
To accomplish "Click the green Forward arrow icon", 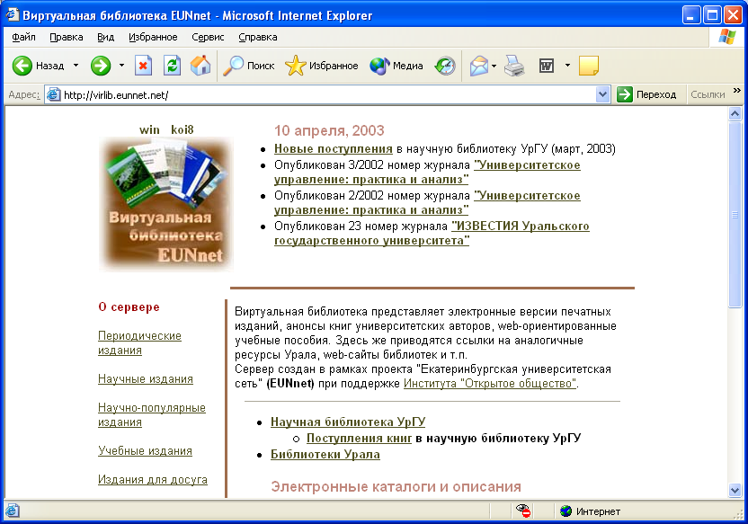I will [101, 66].
